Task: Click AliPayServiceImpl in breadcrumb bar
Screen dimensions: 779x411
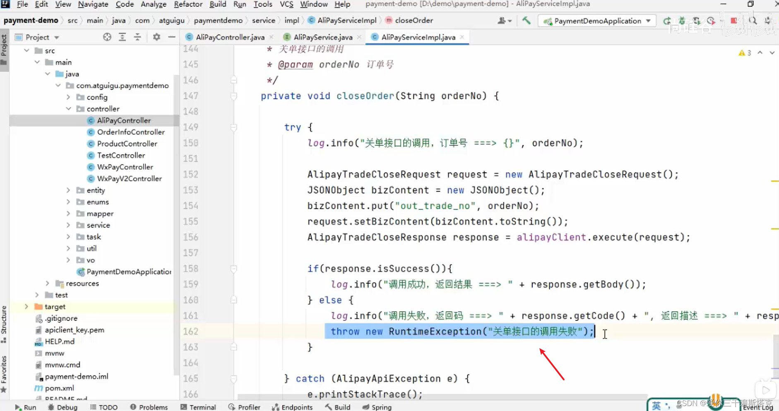Action: coord(347,20)
